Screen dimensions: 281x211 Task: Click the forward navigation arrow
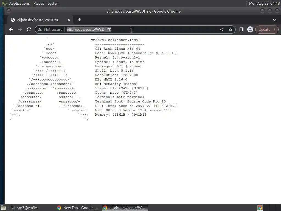(x=20, y=29)
